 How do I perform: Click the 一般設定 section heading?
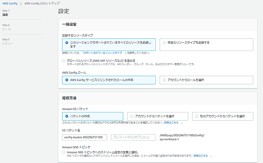69,24
